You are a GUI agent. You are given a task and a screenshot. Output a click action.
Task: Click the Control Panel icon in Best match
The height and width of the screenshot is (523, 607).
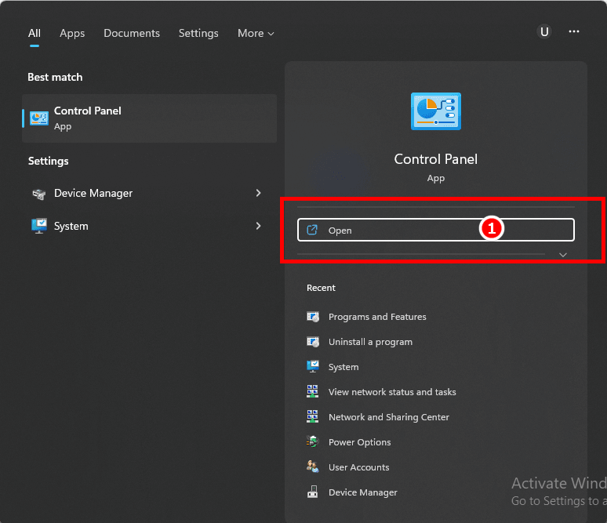coord(39,118)
